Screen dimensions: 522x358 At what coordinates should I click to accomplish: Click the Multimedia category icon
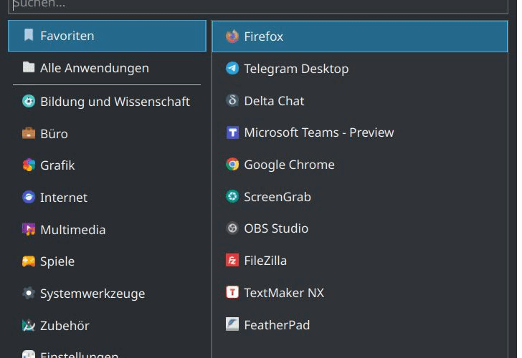pyautogui.click(x=29, y=229)
